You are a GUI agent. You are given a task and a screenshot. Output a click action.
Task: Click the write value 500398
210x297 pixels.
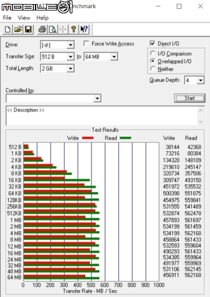point(171,193)
